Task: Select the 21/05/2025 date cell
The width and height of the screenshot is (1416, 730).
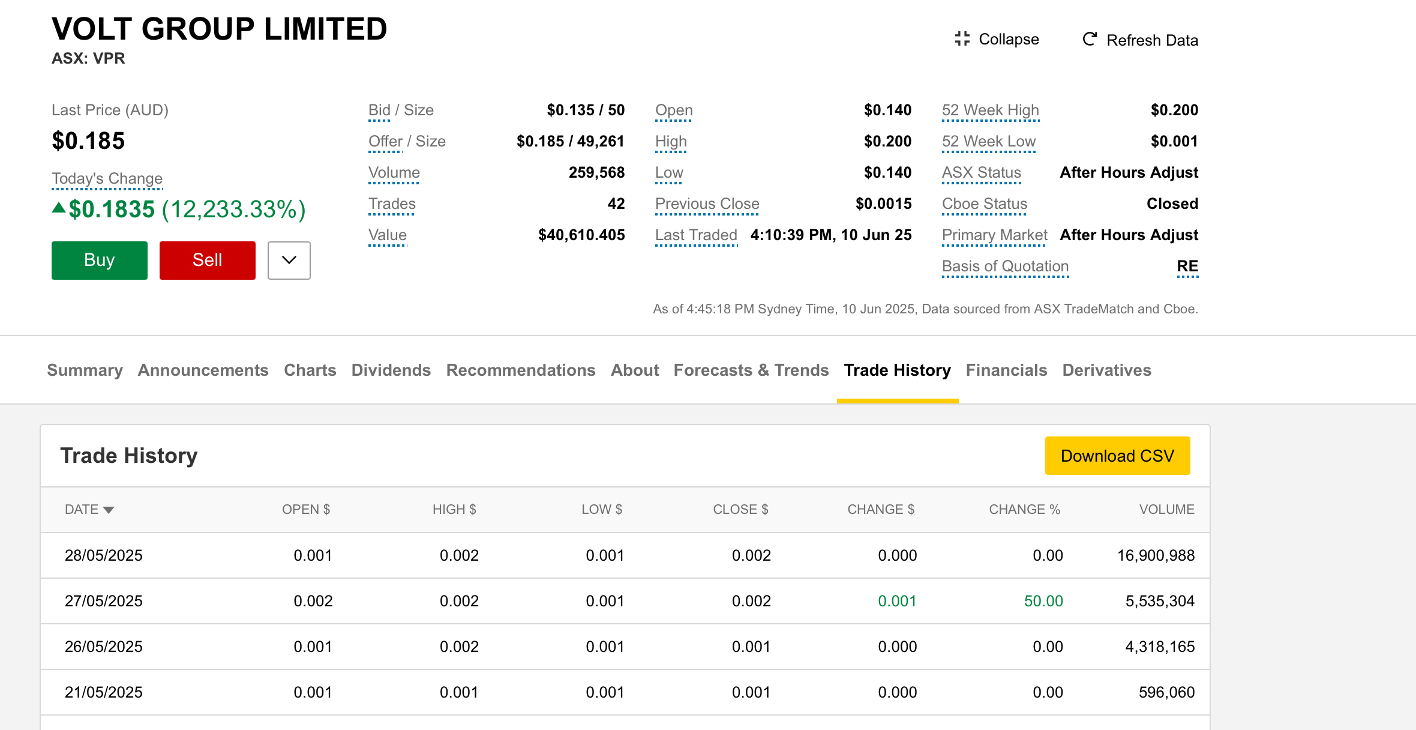Action: point(104,693)
